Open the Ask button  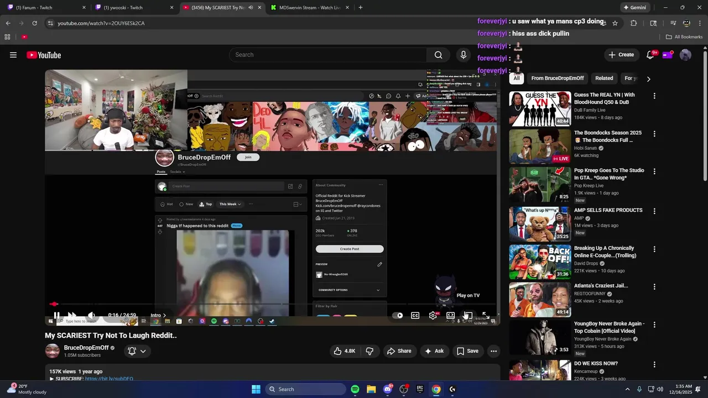[x=434, y=351]
